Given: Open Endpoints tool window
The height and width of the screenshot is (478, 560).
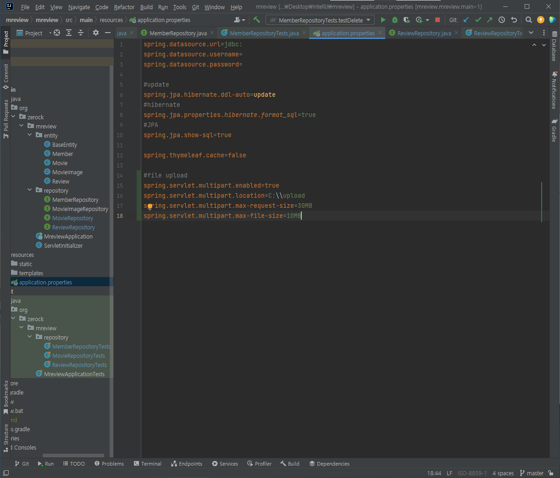Looking at the screenshot, I should 186,464.
